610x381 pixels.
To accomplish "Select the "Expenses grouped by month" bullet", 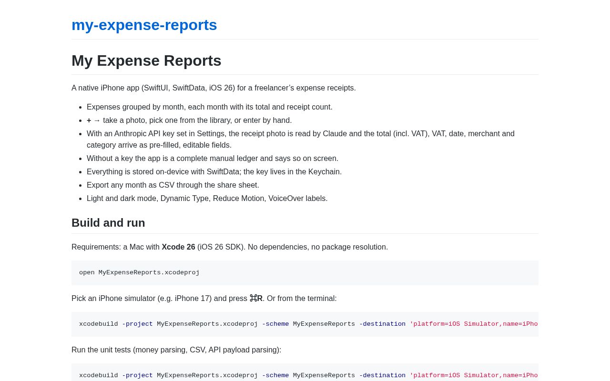I will pos(210,107).
